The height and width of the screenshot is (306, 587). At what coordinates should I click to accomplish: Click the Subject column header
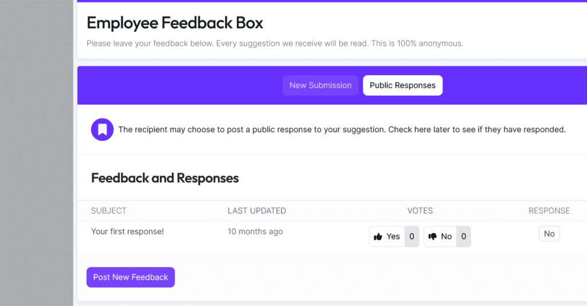pyautogui.click(x=109, y=211)
